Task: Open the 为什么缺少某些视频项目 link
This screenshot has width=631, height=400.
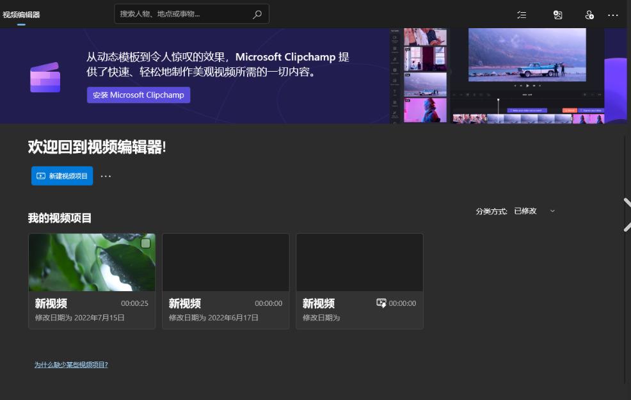Action: coord(71,365)
